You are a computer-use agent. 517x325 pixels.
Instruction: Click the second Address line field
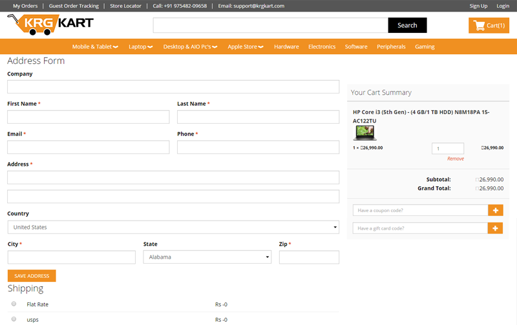point(173,197)
